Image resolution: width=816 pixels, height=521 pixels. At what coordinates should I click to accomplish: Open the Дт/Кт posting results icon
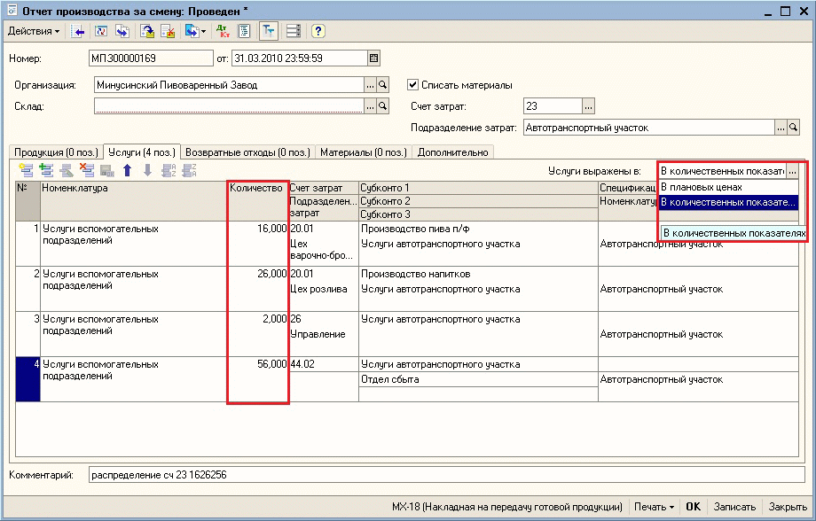[x=223, y=31]
